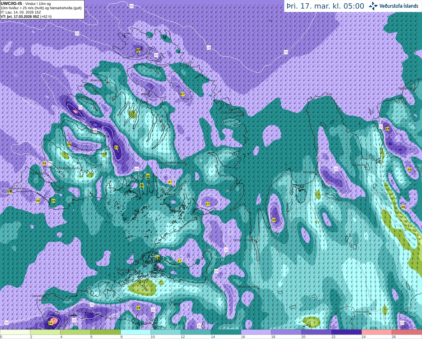Click the Gufuskálar station label
This screenshot has height=339, width=422.
pos(38,296)
